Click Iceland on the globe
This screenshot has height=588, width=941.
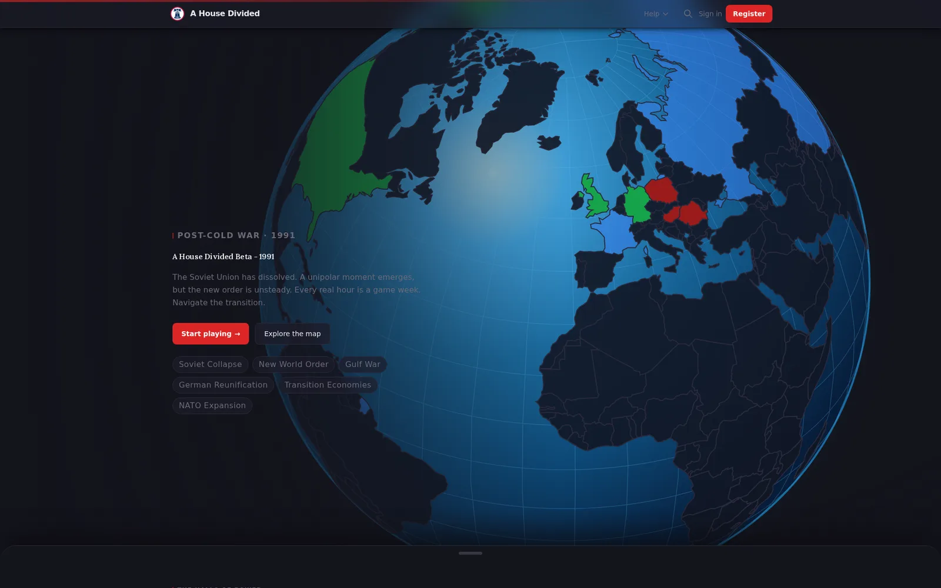pyautogui.click(x=549, y=142)
